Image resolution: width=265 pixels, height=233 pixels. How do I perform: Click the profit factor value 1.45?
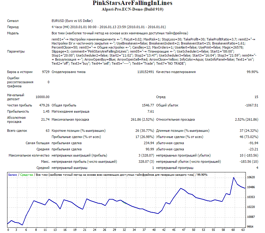[x=46, y=112]
